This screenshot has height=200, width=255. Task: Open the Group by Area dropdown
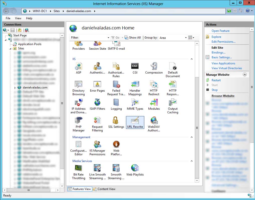coord(186,38)
